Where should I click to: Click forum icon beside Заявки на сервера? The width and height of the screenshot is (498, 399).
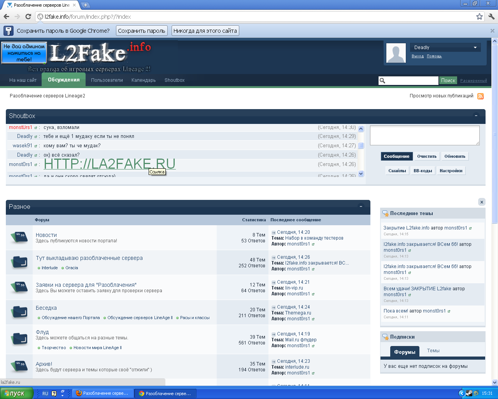pos(19,287)
